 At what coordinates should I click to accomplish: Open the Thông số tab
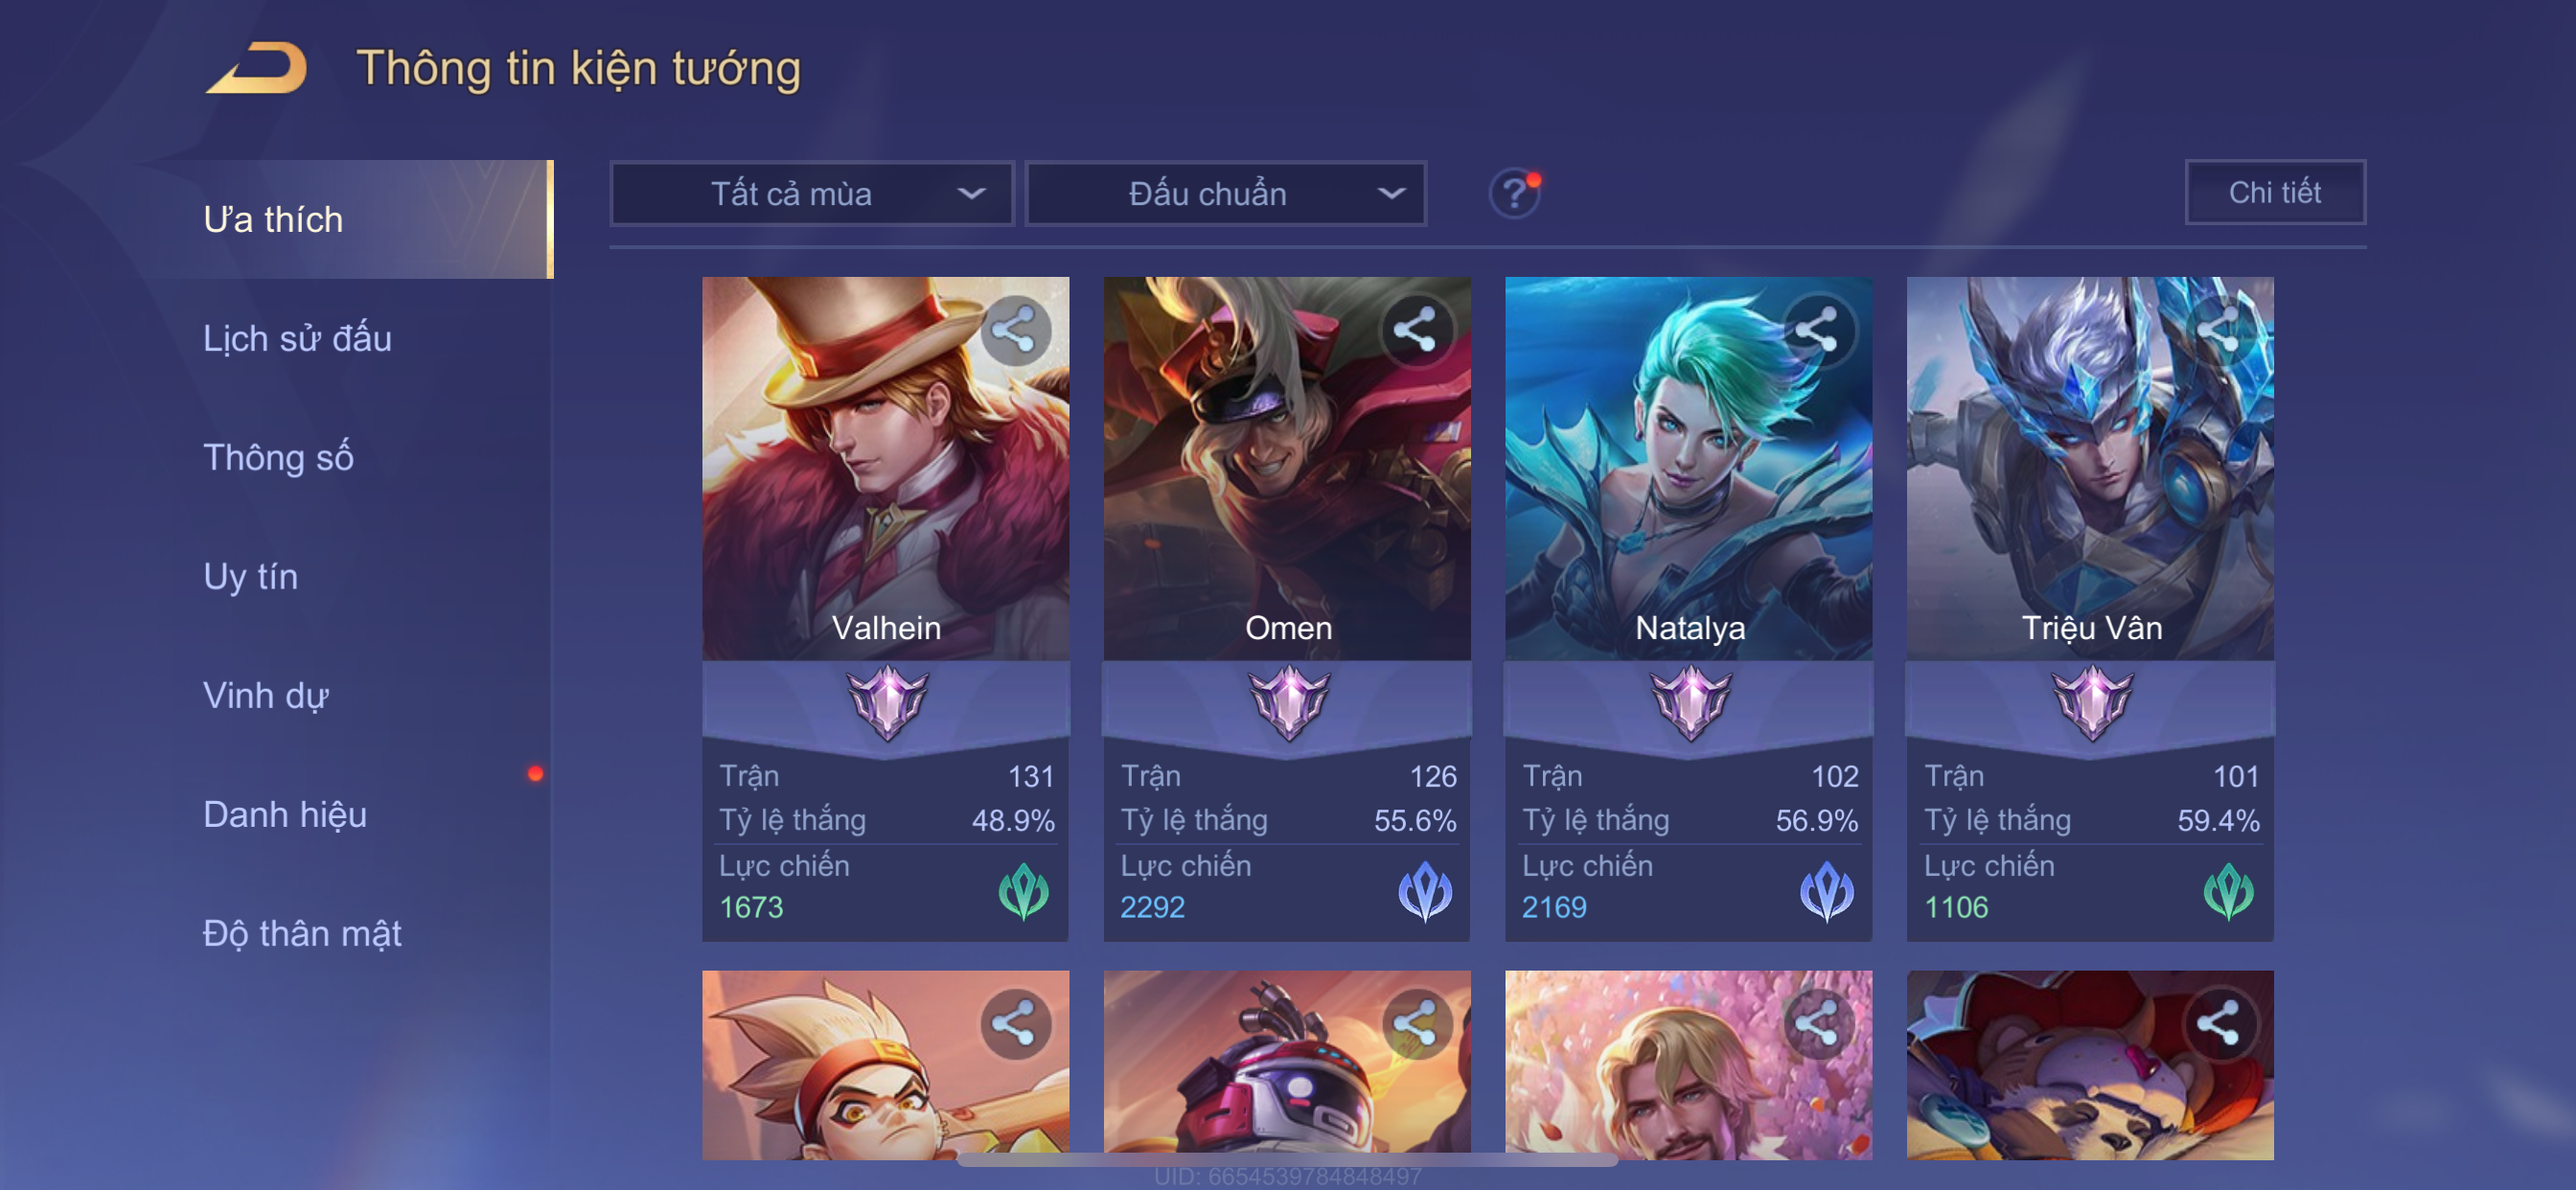[x=279, y=457]
